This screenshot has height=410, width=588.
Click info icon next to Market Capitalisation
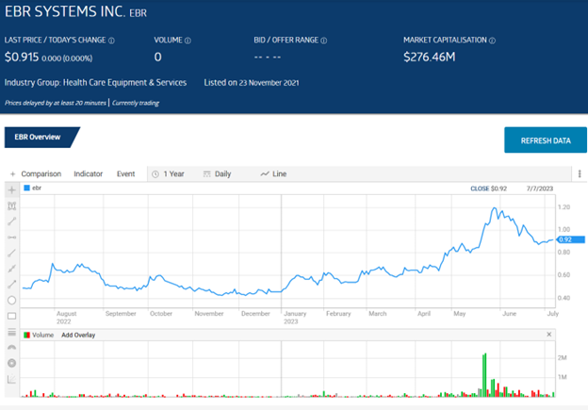[x=493, y=41]
